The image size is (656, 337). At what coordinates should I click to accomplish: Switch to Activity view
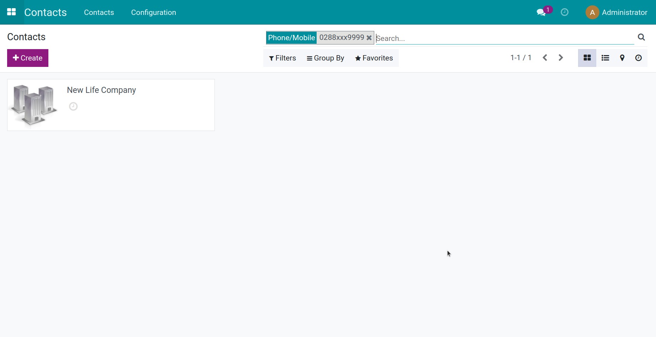638,58
